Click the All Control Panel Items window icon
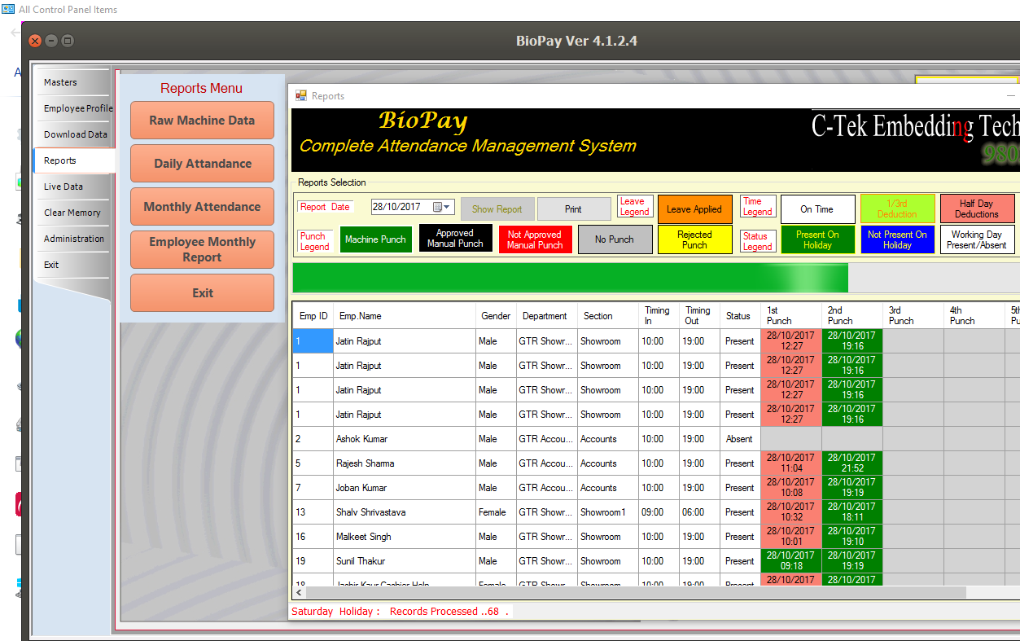Screen dimensions: 1020x641 tap(8, 10)
